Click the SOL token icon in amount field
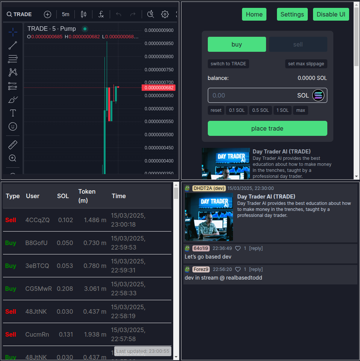The image size is (360, 361). (x=318, y=95)
